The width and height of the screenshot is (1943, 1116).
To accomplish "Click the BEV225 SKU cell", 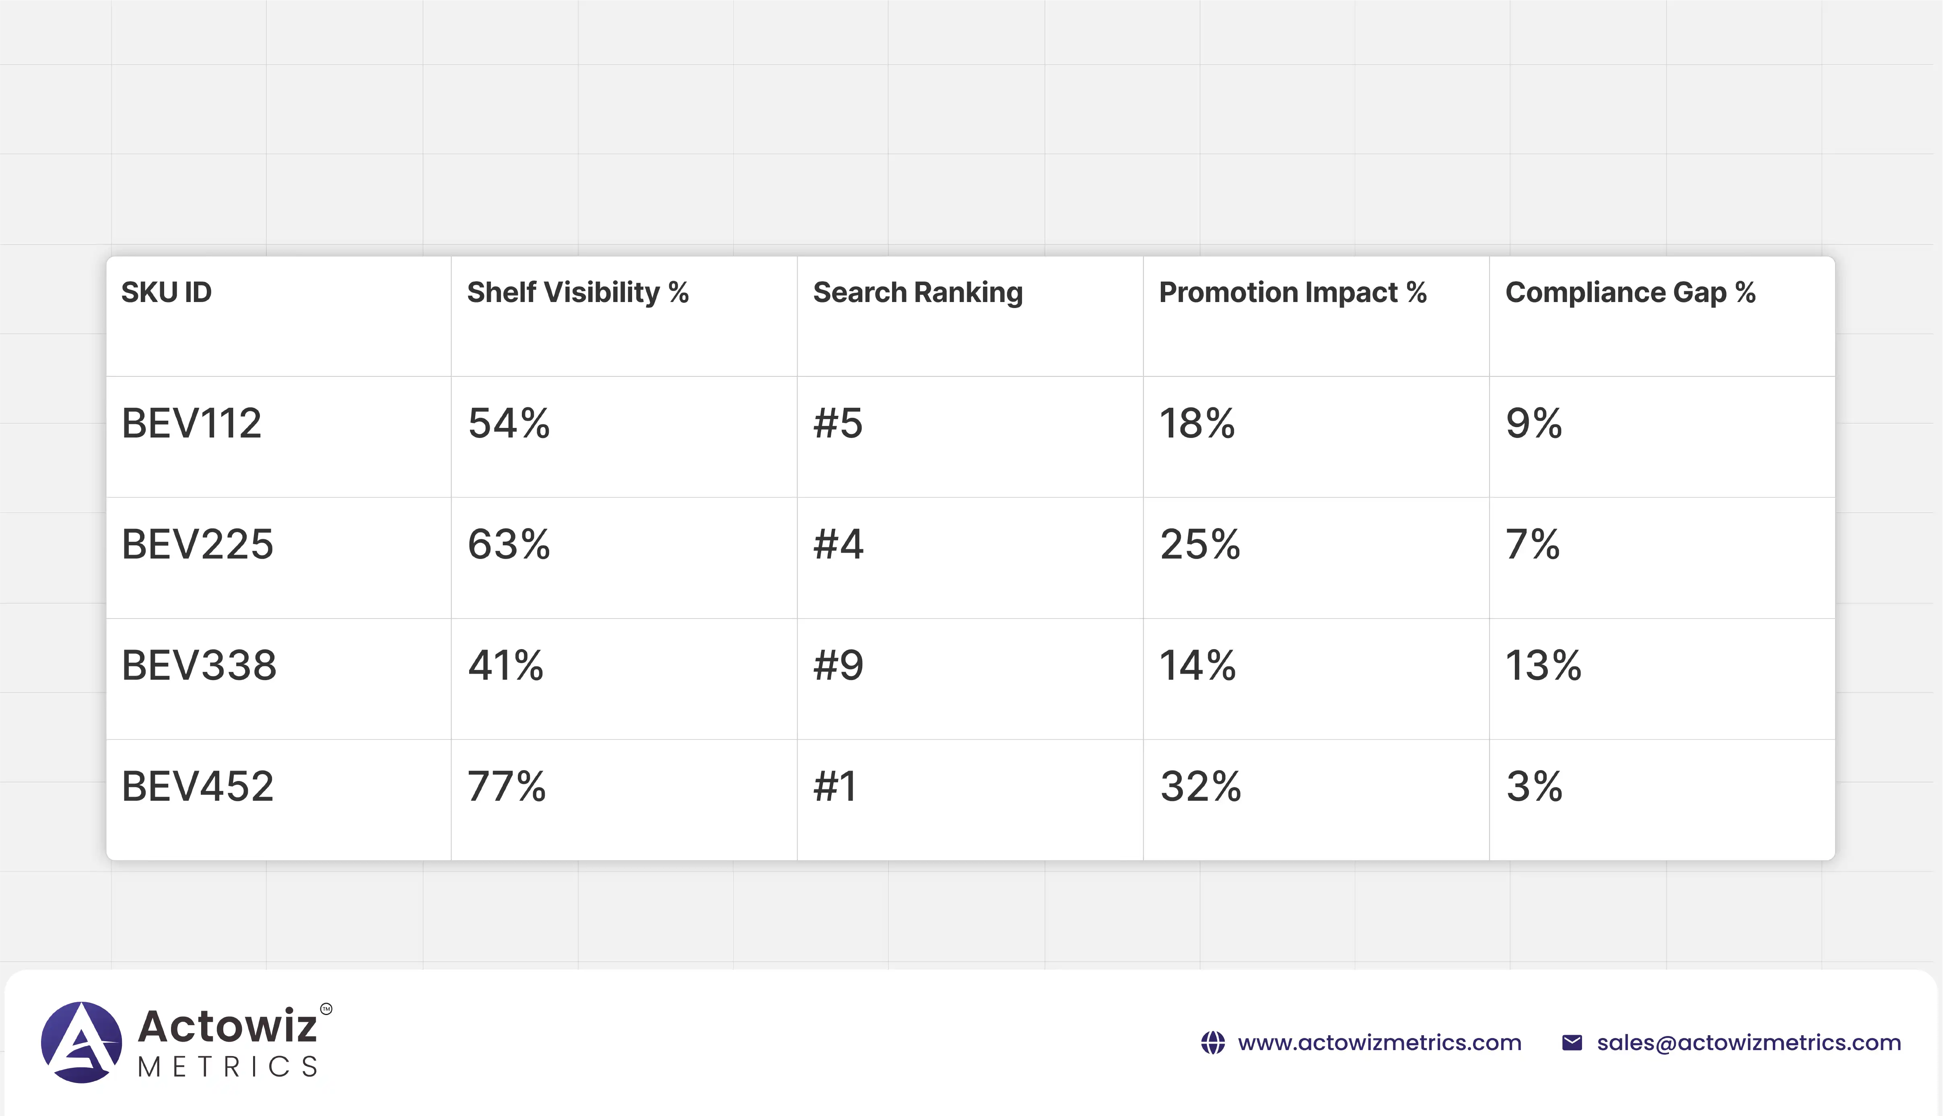I will click(x=197, y=544).
